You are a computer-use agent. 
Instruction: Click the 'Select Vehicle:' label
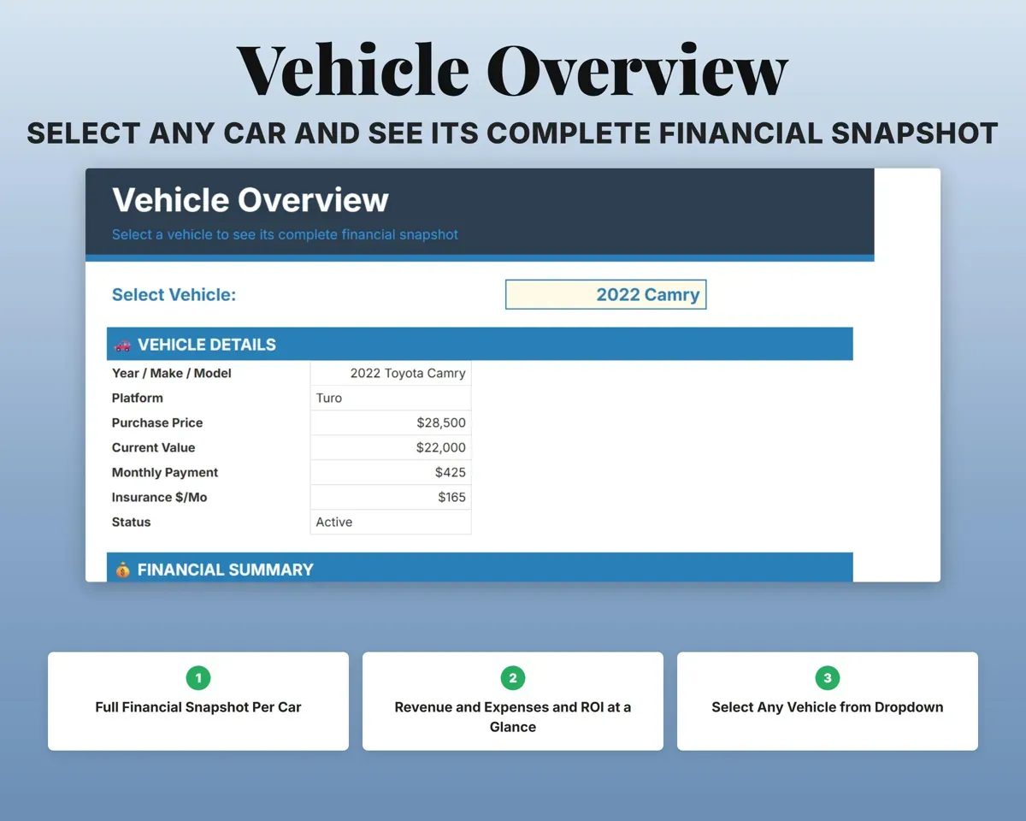[174, 294]
